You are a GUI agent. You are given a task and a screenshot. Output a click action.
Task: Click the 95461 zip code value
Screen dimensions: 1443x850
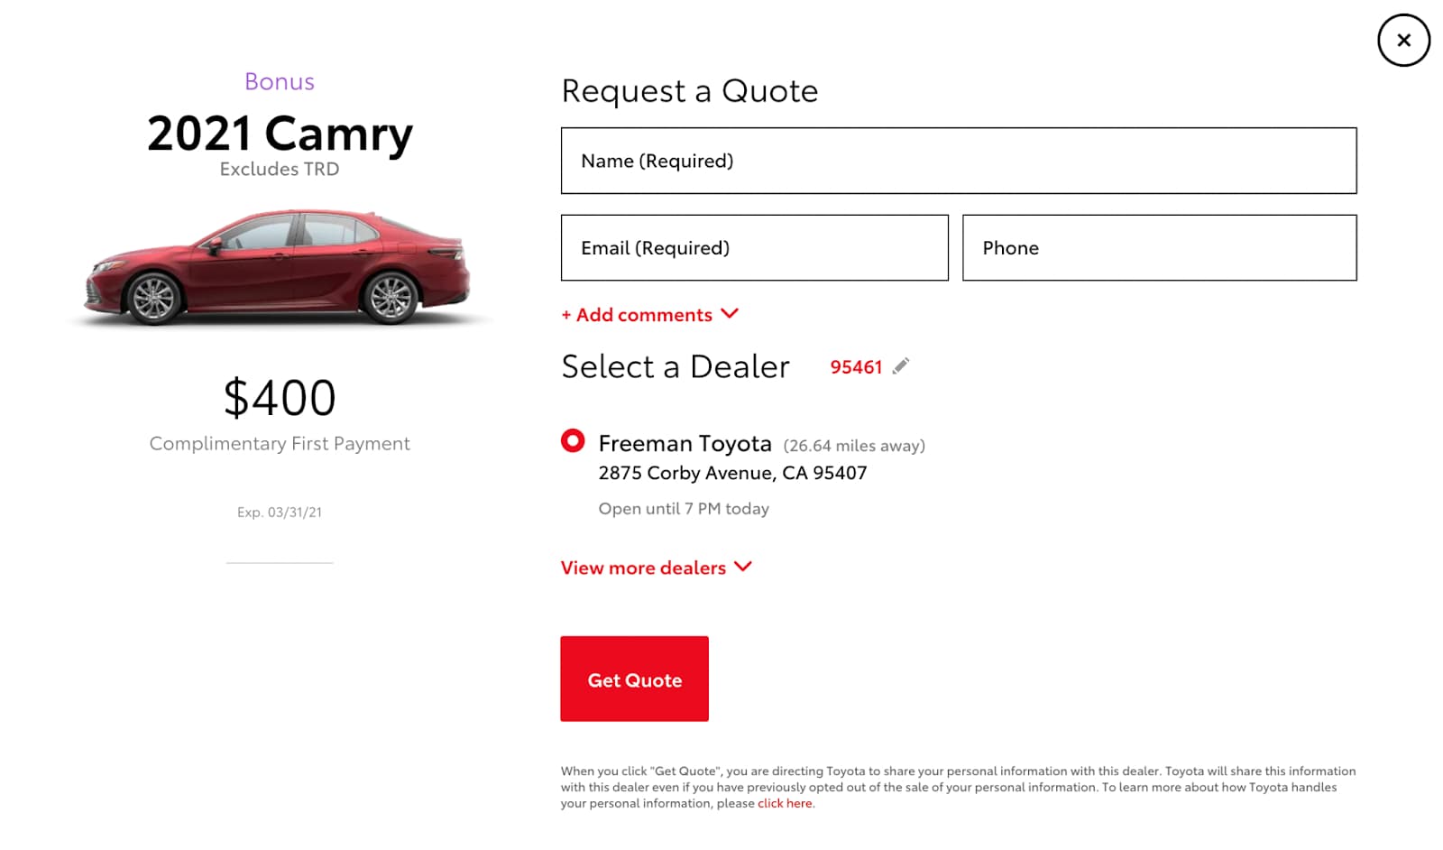click(x=856, y=366)
